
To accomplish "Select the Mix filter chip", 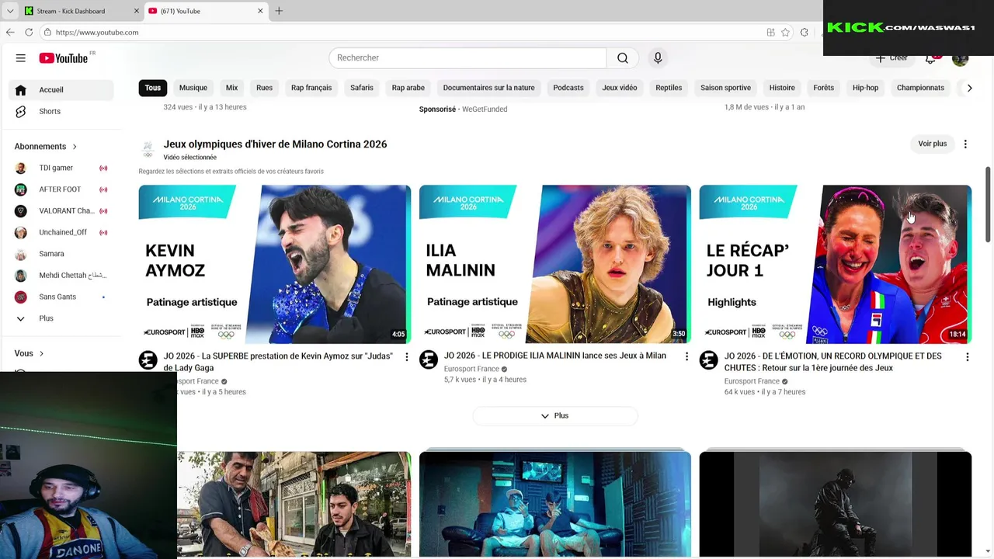I will 231,88.
